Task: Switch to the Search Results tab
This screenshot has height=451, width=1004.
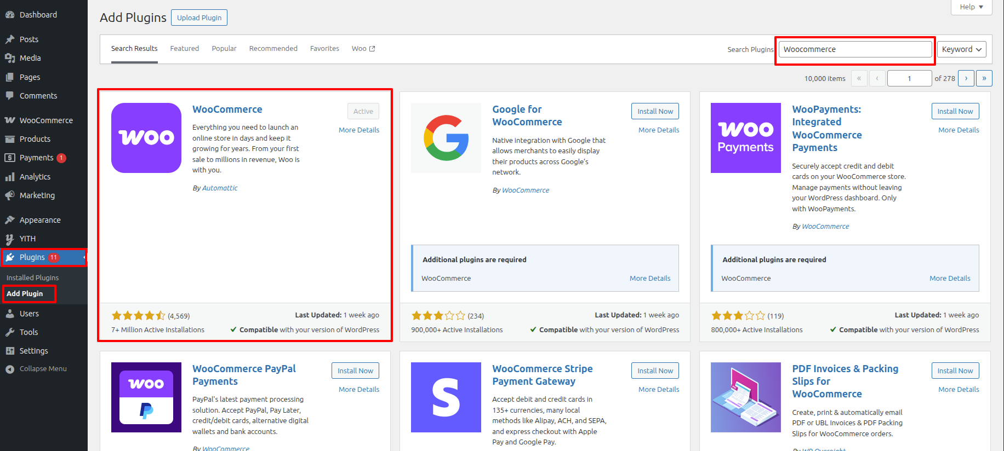Action: point(134,49)
